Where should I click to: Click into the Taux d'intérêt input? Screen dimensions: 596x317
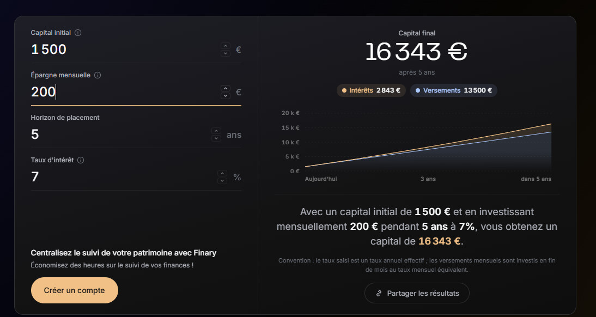pyautogui.click(x=122, y=177)
